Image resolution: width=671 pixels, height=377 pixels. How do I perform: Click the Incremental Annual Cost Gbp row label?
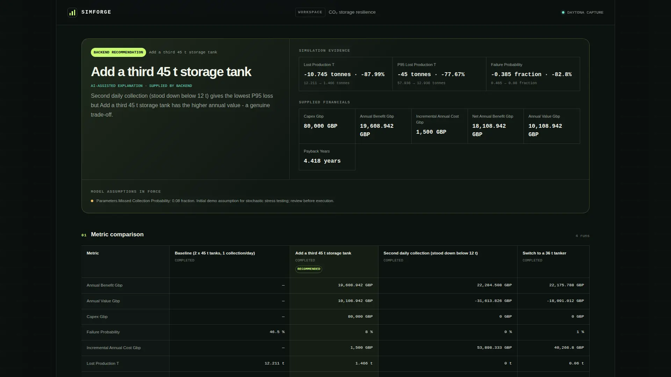(x=114, y=348)
